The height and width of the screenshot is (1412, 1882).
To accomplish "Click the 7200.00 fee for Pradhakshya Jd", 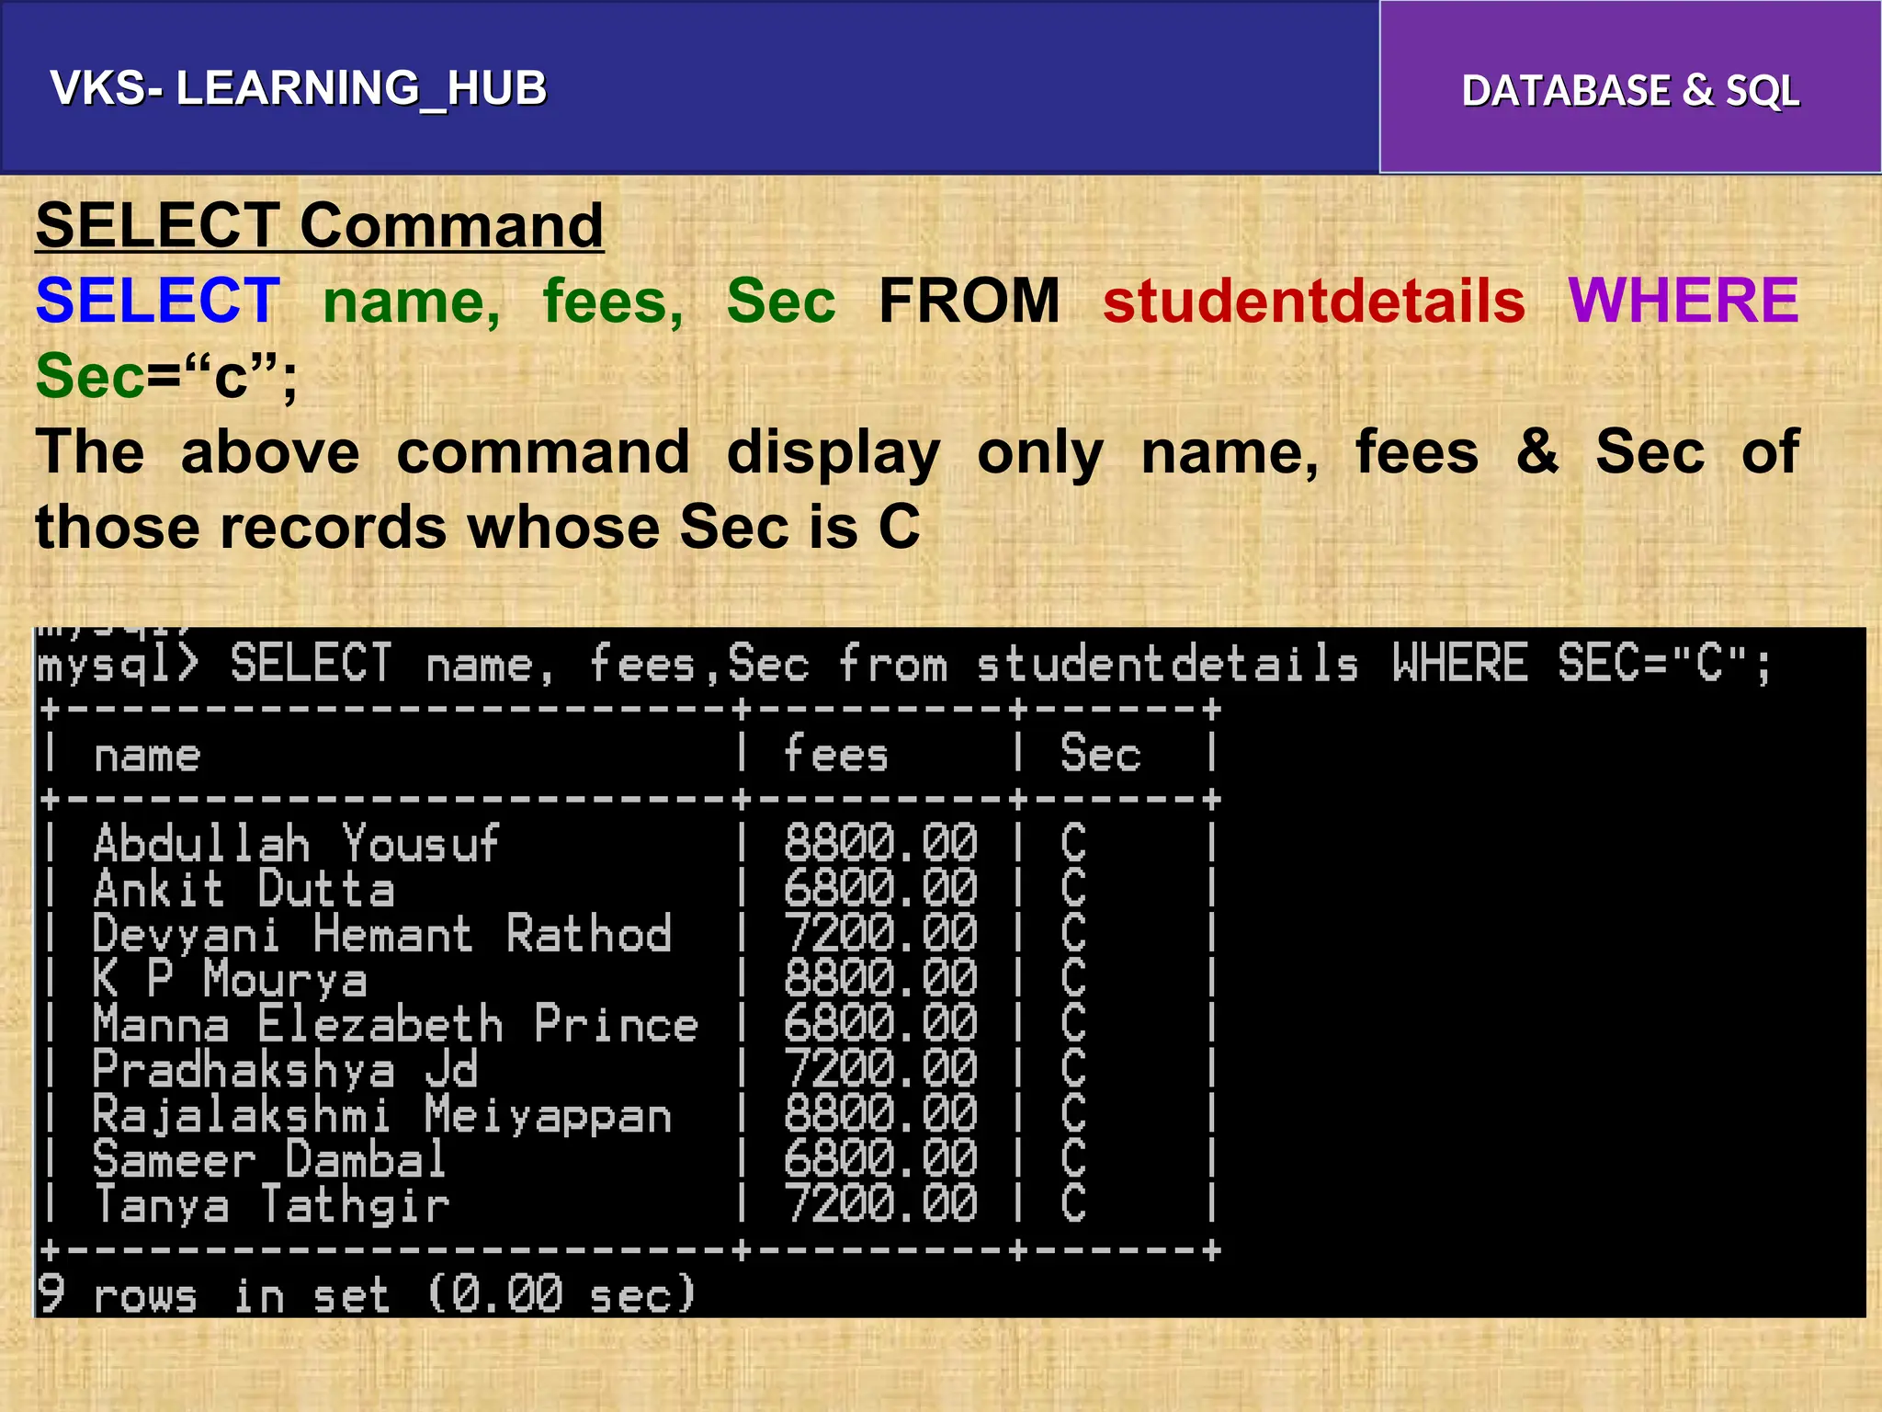I will point(880,1068).
